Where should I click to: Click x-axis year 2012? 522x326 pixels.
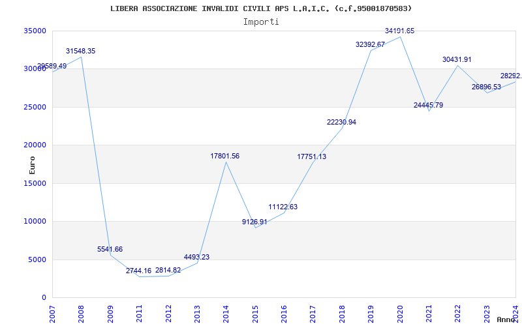click(168, 314)
